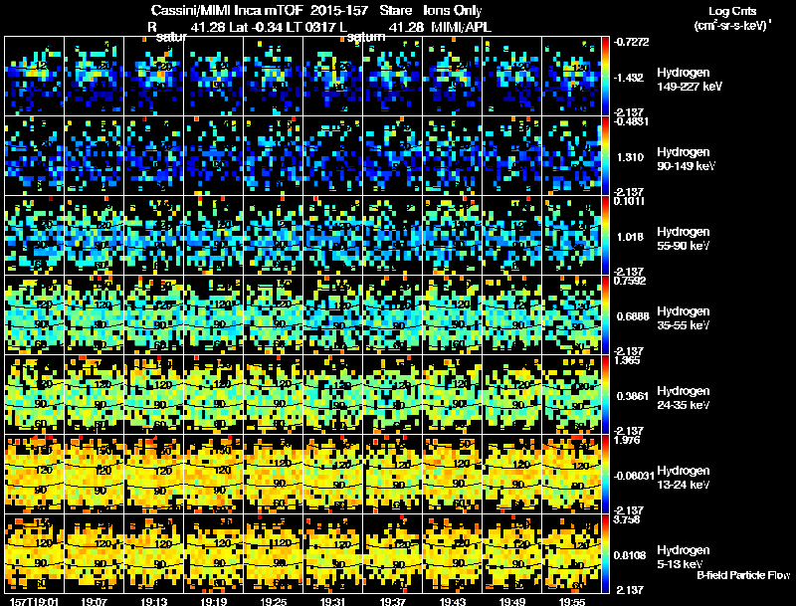Click the 1.976 color scale value
The width and height of the screenshot is (796, 606).
[x=627, y=440]
